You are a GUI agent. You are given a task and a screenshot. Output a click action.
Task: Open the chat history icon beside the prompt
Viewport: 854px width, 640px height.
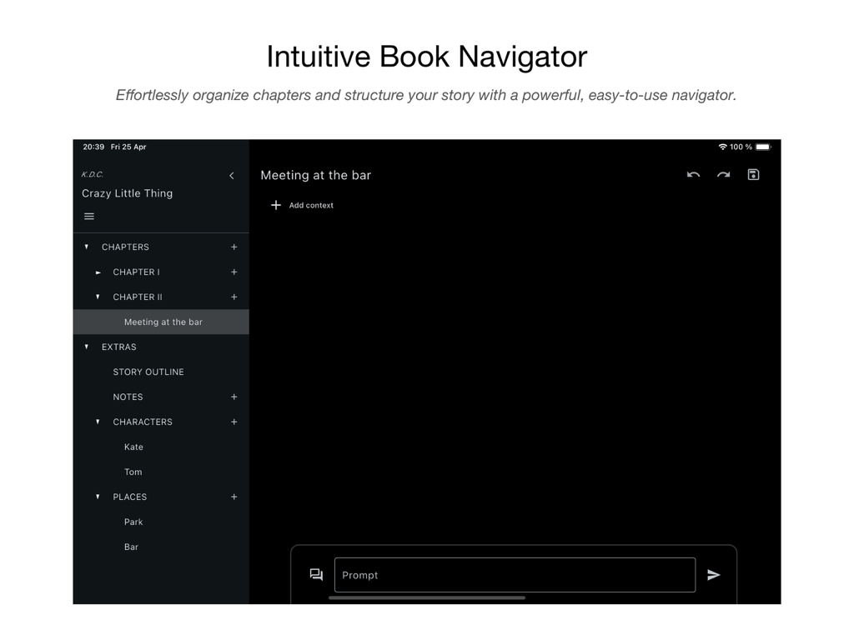[315, 574]
